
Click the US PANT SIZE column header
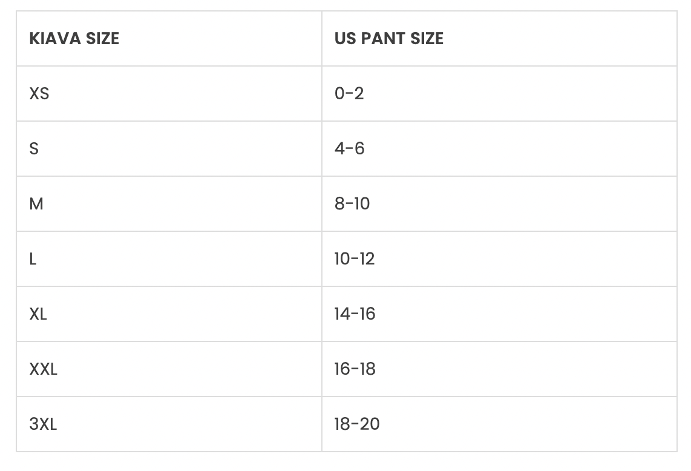pyautogui.click(x=389, y=39)
